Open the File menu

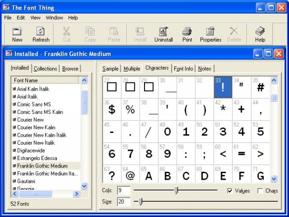point(8,18)
